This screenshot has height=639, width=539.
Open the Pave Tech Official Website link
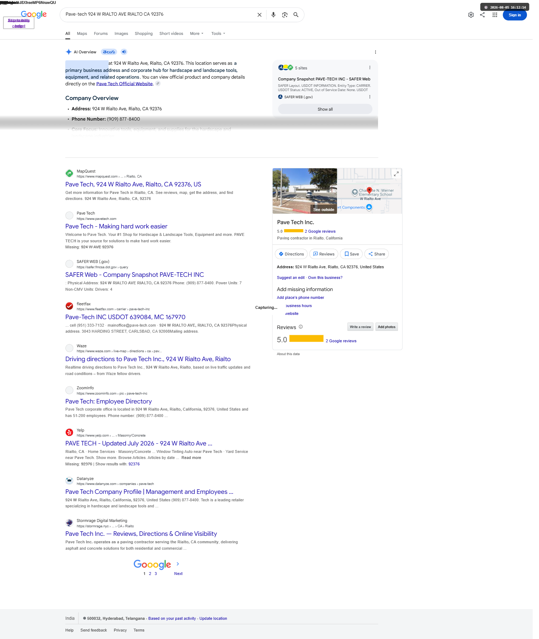124,84
